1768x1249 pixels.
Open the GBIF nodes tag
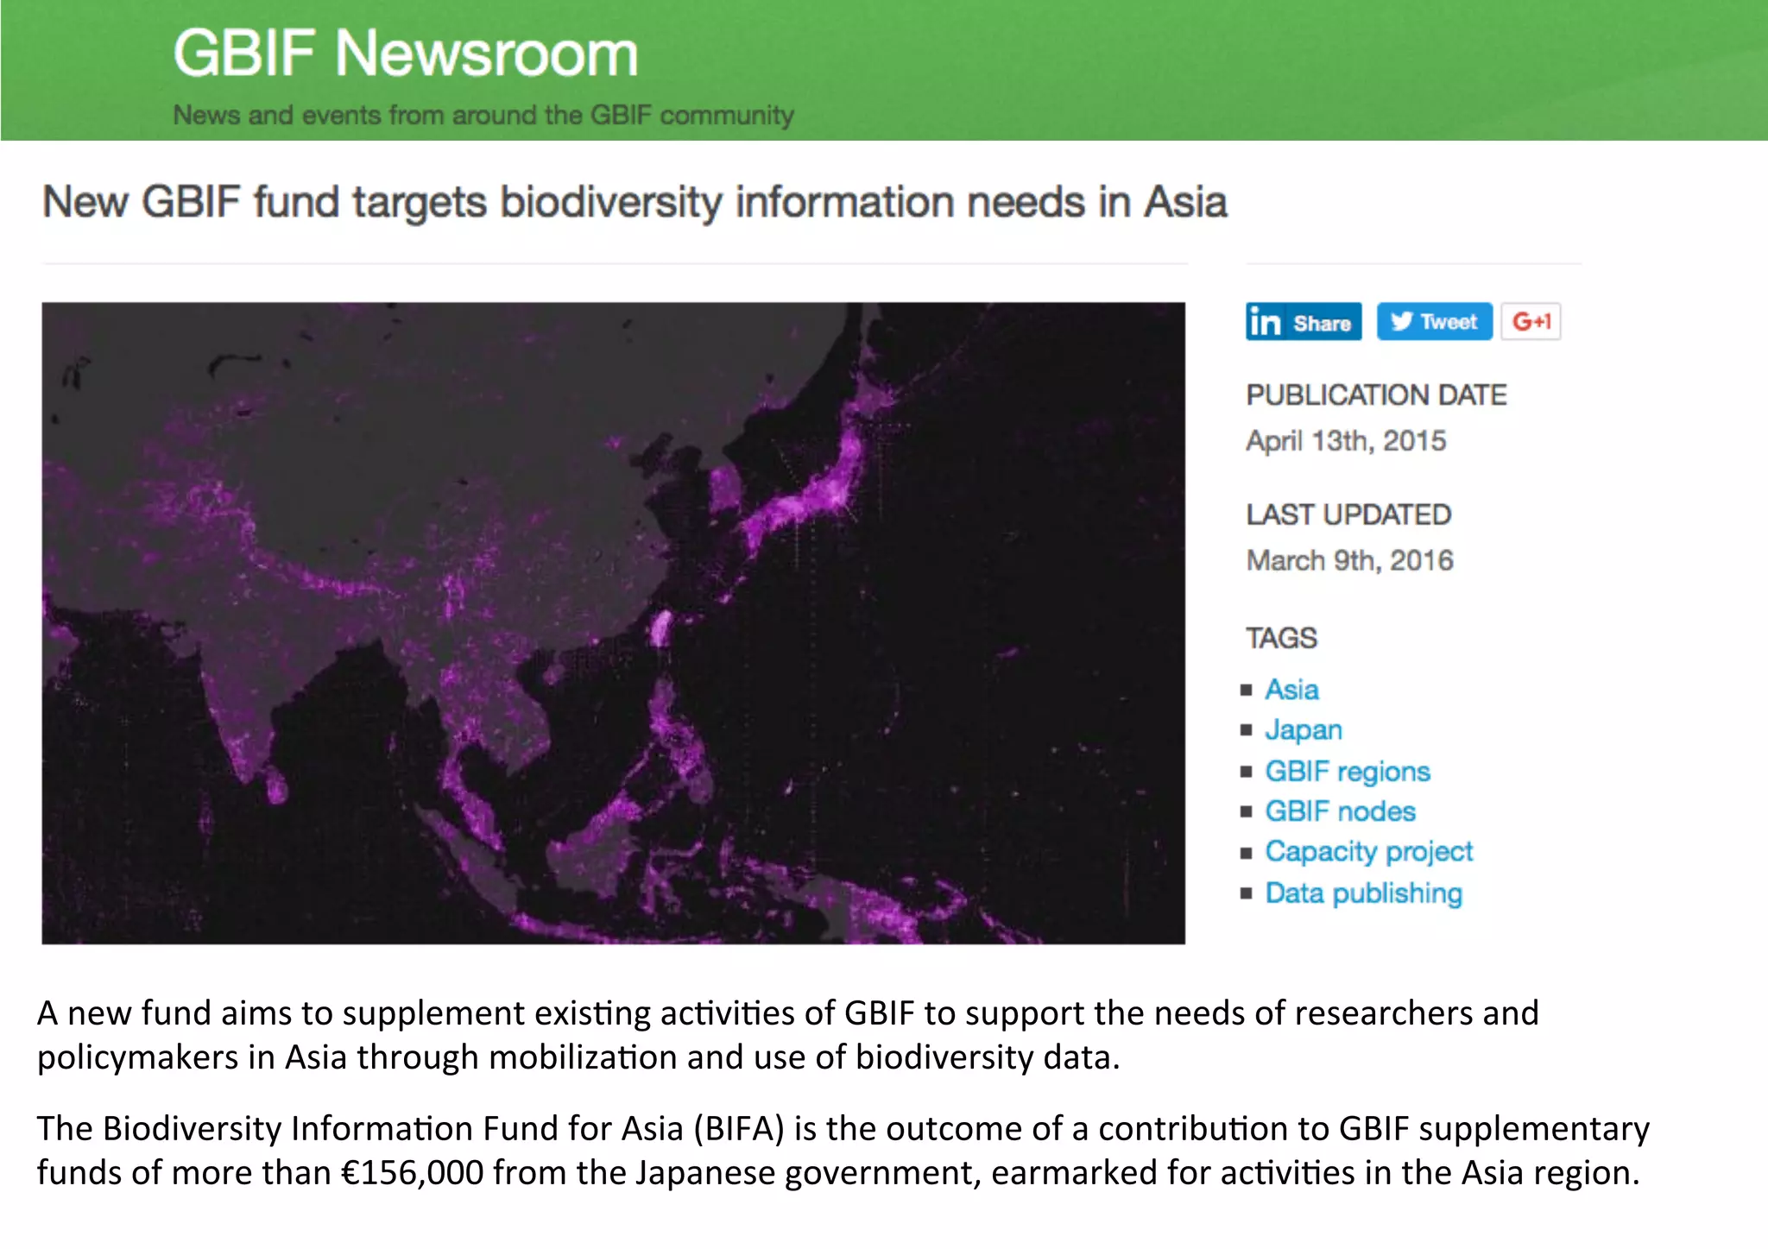(x=1340, y=811)
